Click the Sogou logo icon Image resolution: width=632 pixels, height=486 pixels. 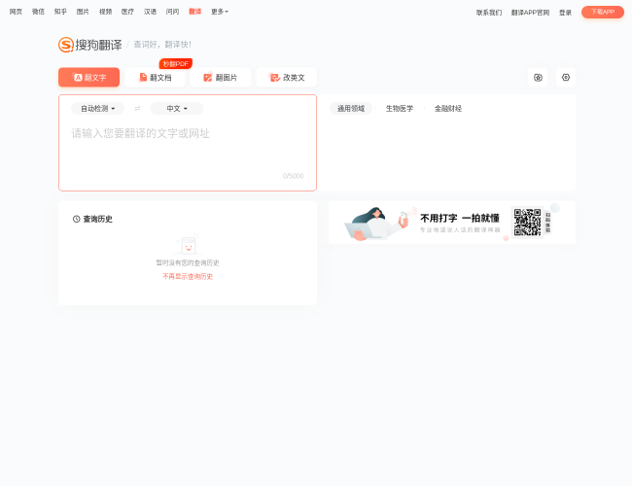point(66,45)
